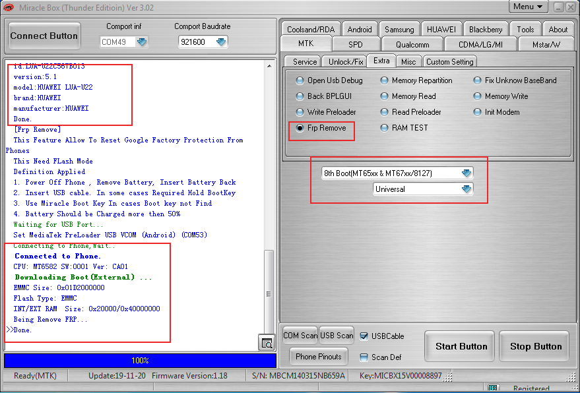
Task: Click the Connect Button
Action: click(44, 36)
